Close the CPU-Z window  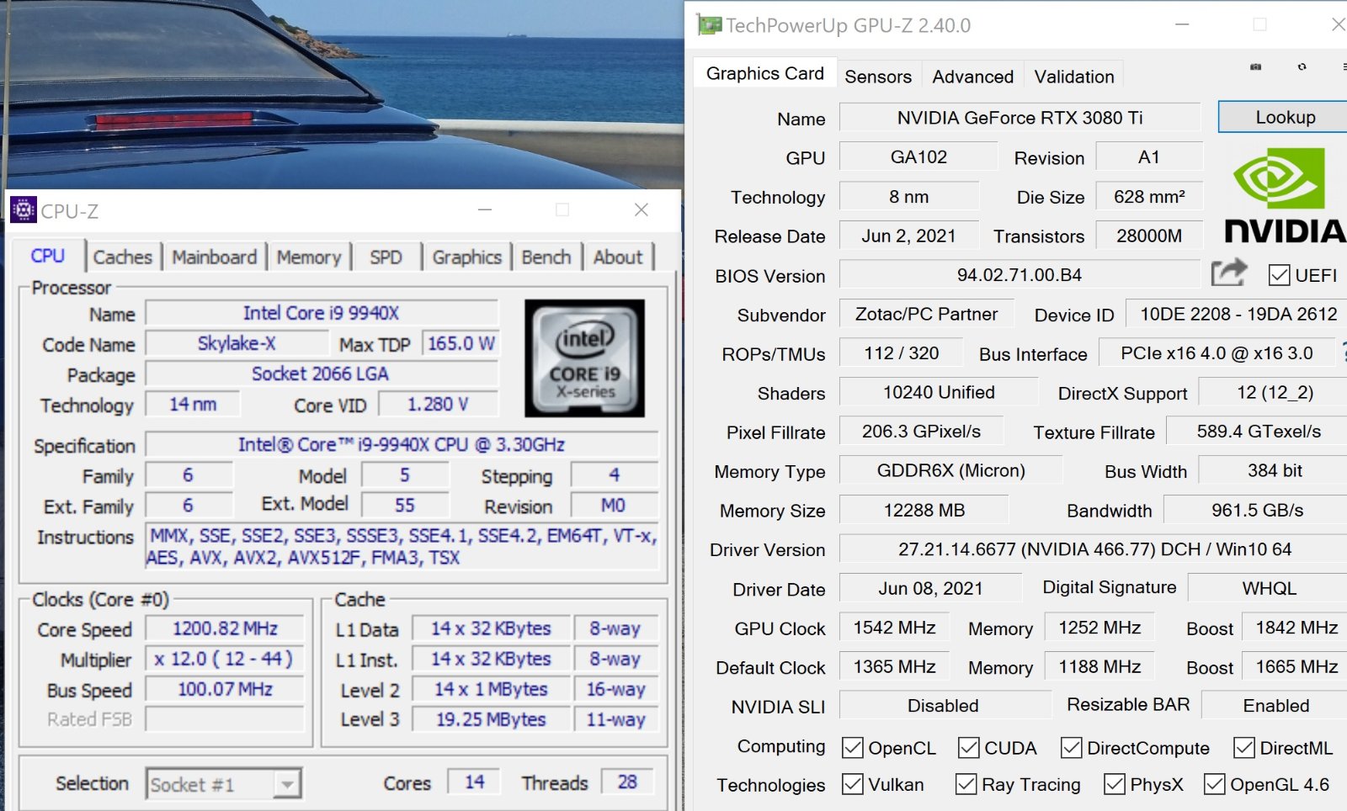(x=642, y=209)
